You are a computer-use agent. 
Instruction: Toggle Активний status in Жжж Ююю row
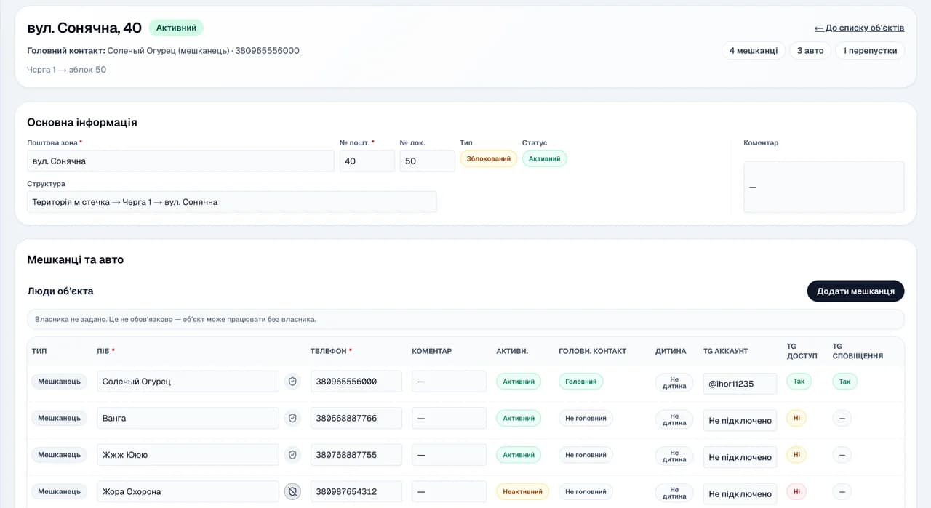[519, 455]
